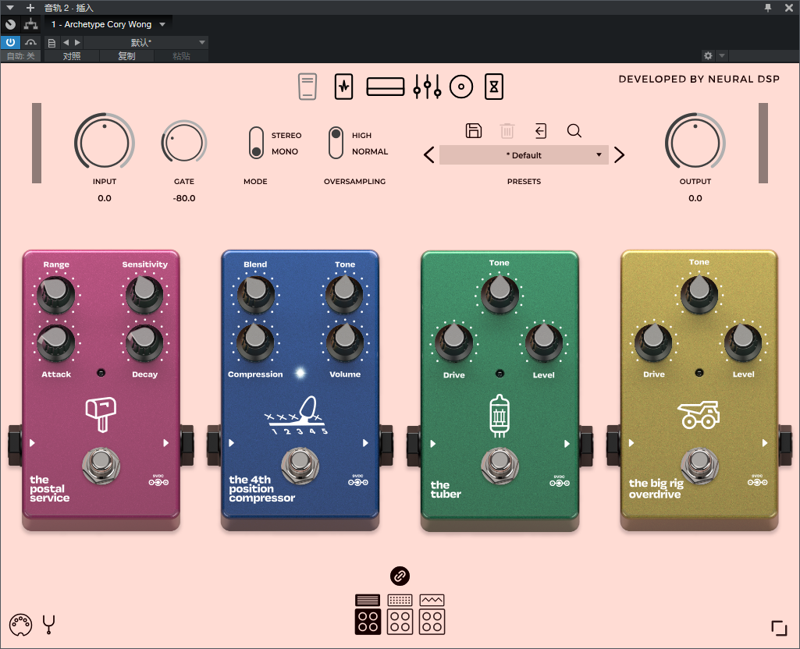Toggle the High/Normal oversampling switch
The width and height of the screenshot is (800, 649).
[336, 143]
